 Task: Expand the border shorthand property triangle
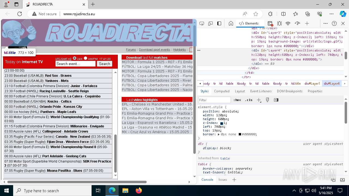(219, 134)
